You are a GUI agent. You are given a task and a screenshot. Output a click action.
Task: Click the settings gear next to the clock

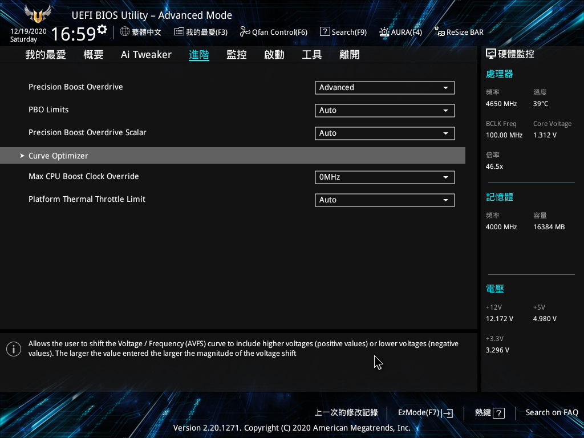[102, 29]
